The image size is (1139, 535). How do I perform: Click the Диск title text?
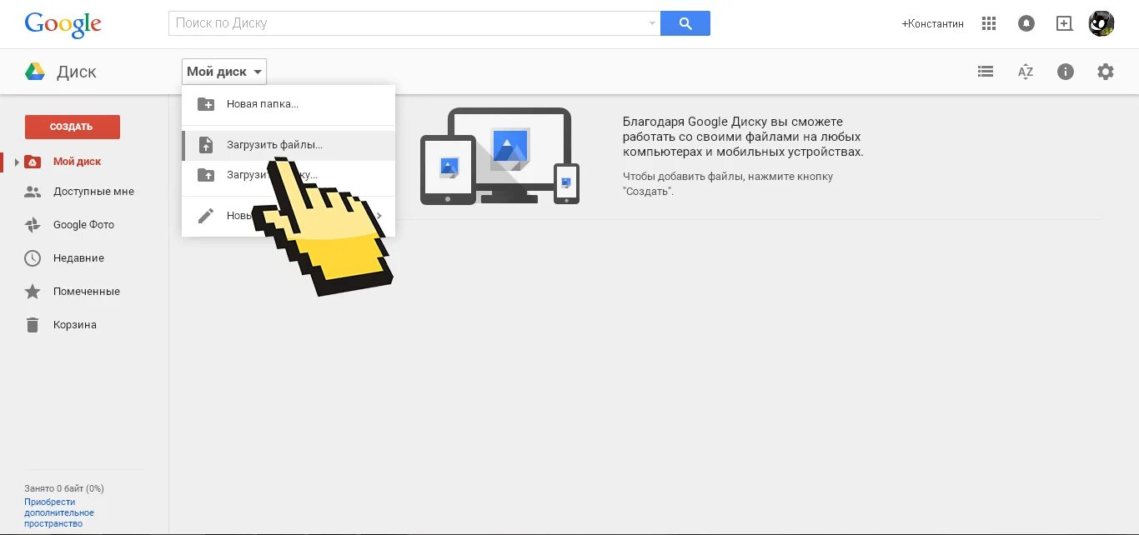pos(77,72)
